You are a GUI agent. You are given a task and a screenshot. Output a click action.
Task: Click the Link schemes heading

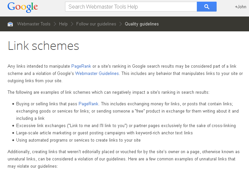(43, 46)
